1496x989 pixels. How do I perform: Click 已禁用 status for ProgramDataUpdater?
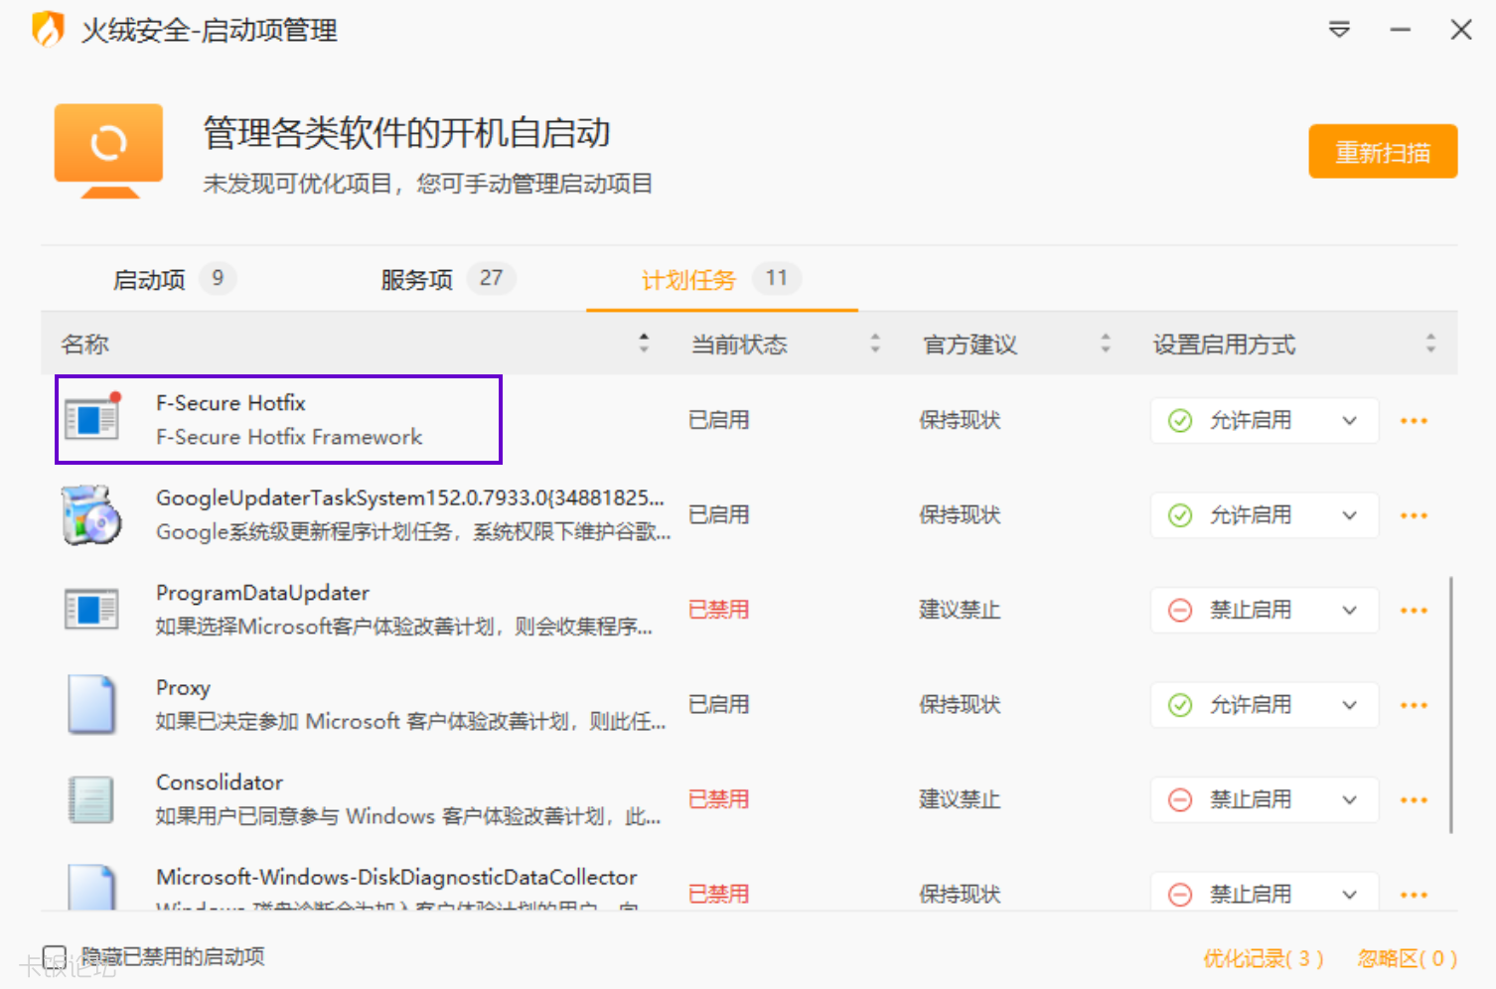pos(718,610)
